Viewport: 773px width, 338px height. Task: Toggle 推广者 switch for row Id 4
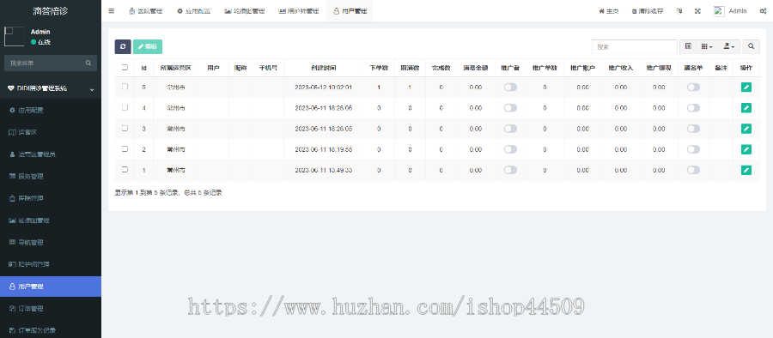[x=510, y=108]
